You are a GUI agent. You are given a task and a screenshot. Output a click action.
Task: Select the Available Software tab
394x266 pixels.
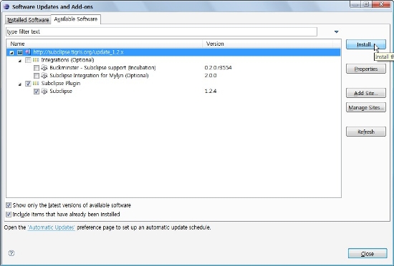76,19
